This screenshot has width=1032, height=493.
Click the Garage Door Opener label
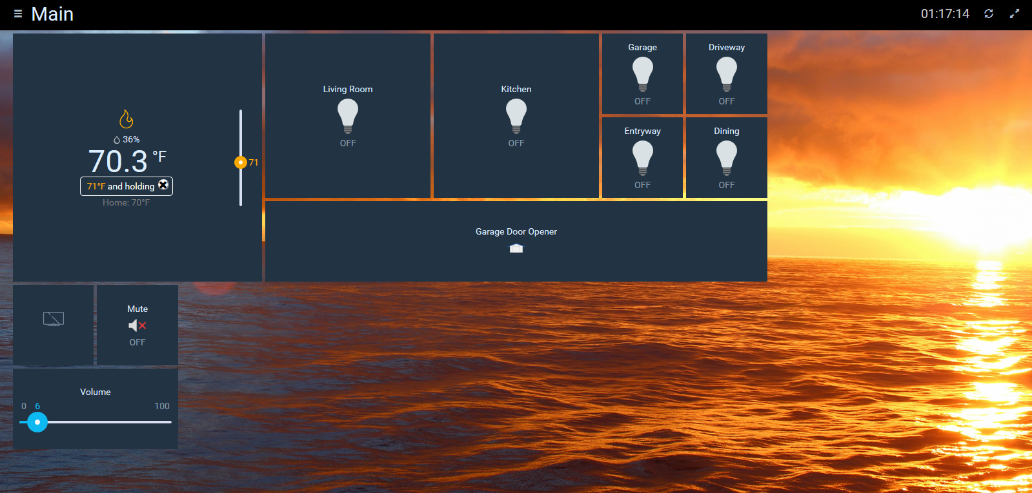click(516, 231)
